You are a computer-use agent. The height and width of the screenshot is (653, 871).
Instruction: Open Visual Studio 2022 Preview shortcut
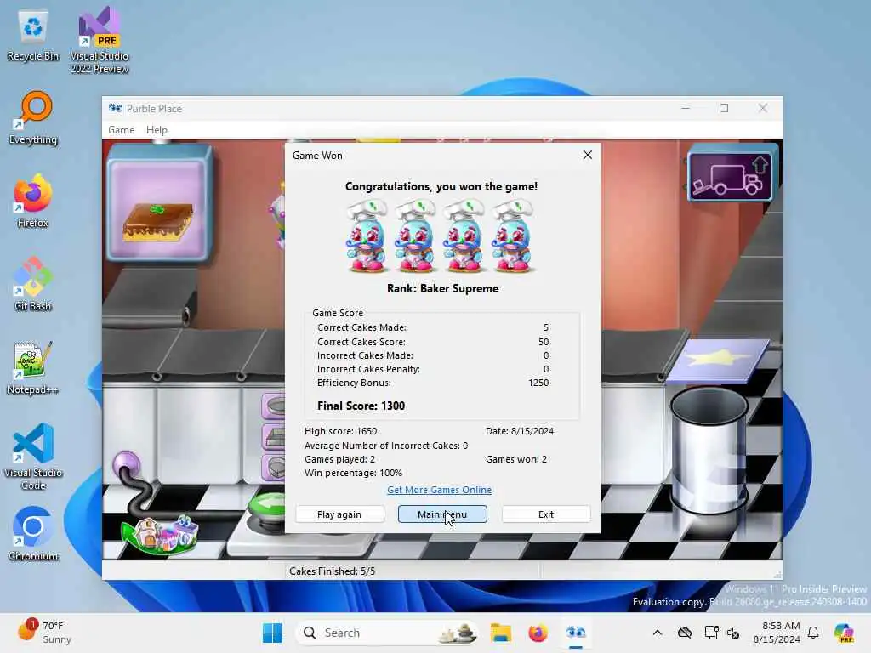pos(100,40)
